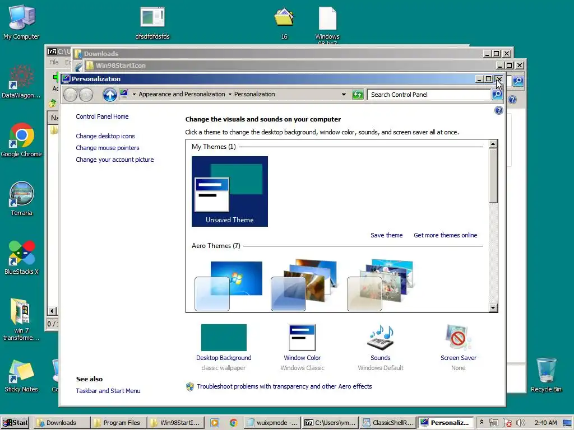Click the security alert tray icon

pyautogui.click(x=507, y=423)
